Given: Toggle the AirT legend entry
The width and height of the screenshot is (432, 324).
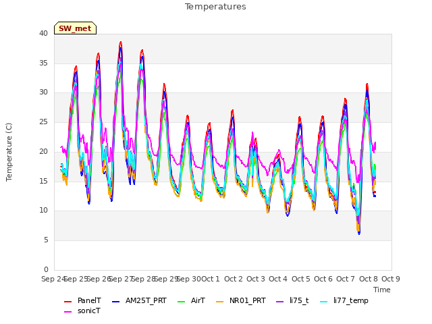Looking at the screenshot, I should pyautogui.click(x=192, y=300).
